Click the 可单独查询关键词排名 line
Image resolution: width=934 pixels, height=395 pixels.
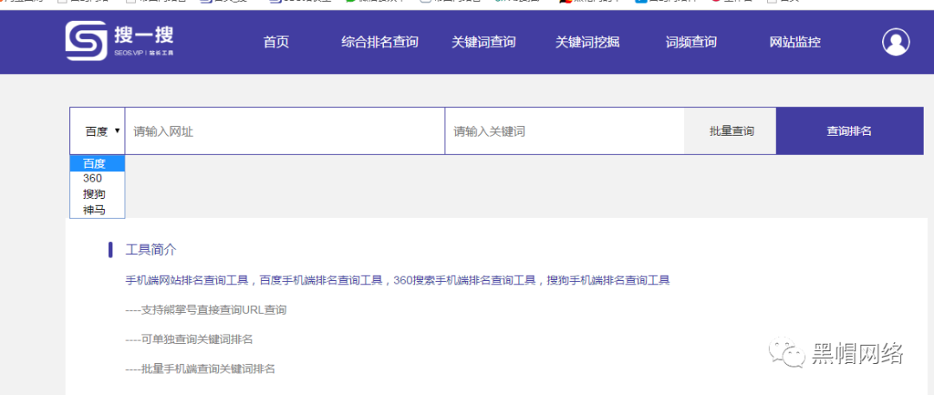(189, 340)
